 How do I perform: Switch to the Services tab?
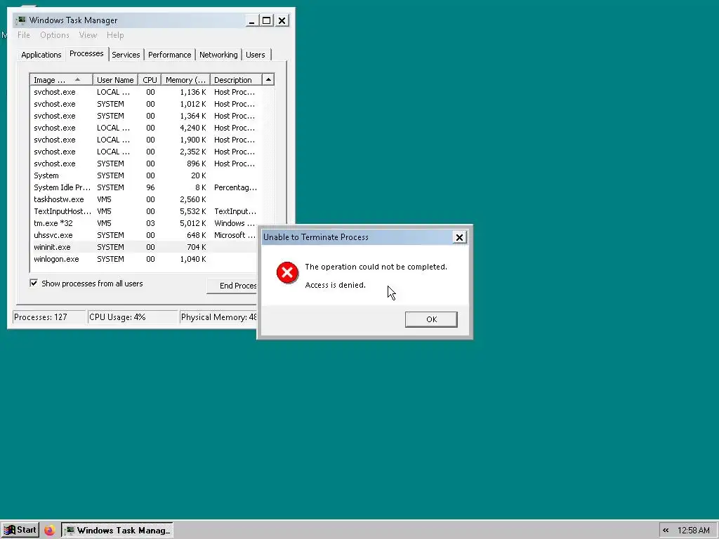[x=126, y=55]
